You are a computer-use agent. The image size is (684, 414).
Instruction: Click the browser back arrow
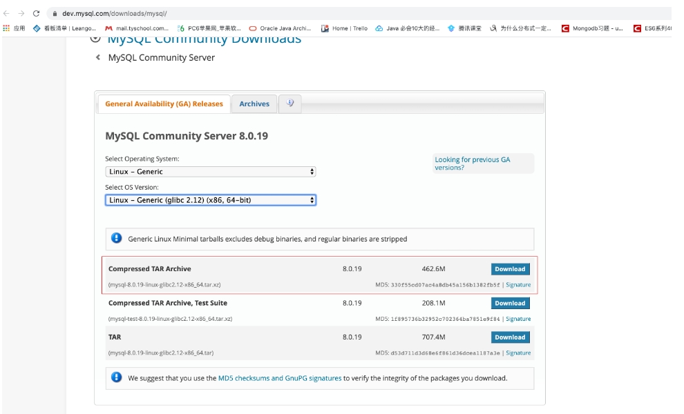7,13
